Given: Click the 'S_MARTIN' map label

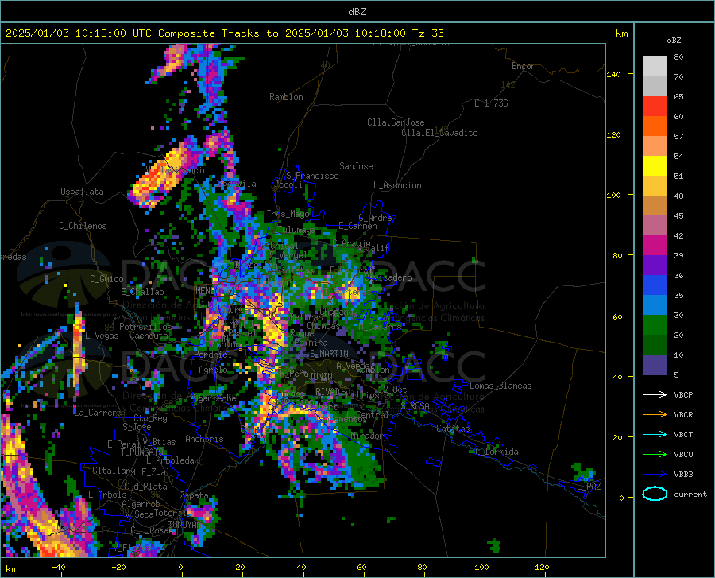Looking at the screenshot, I should tap(329, 354).
